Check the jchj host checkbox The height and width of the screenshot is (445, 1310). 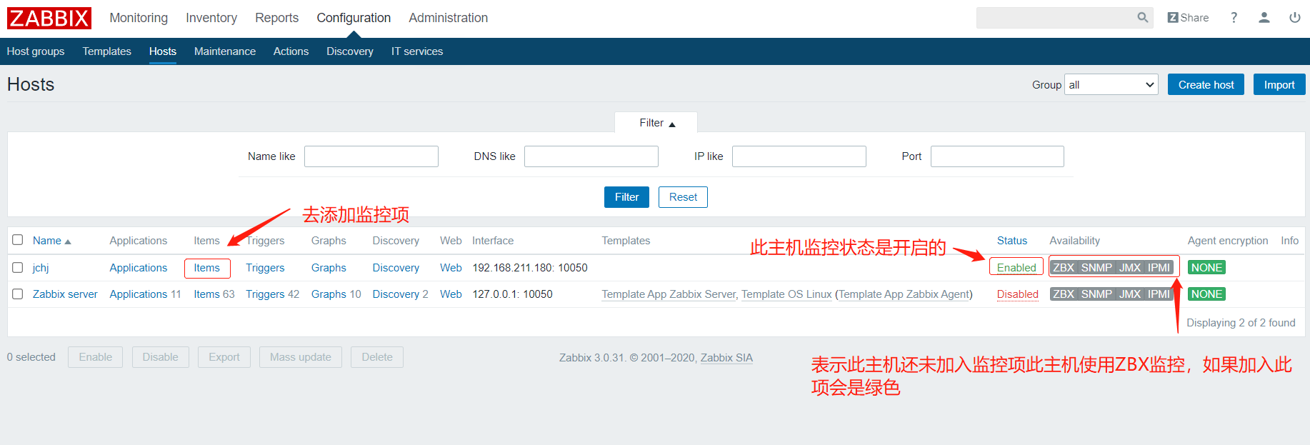[x=18, y=267]
